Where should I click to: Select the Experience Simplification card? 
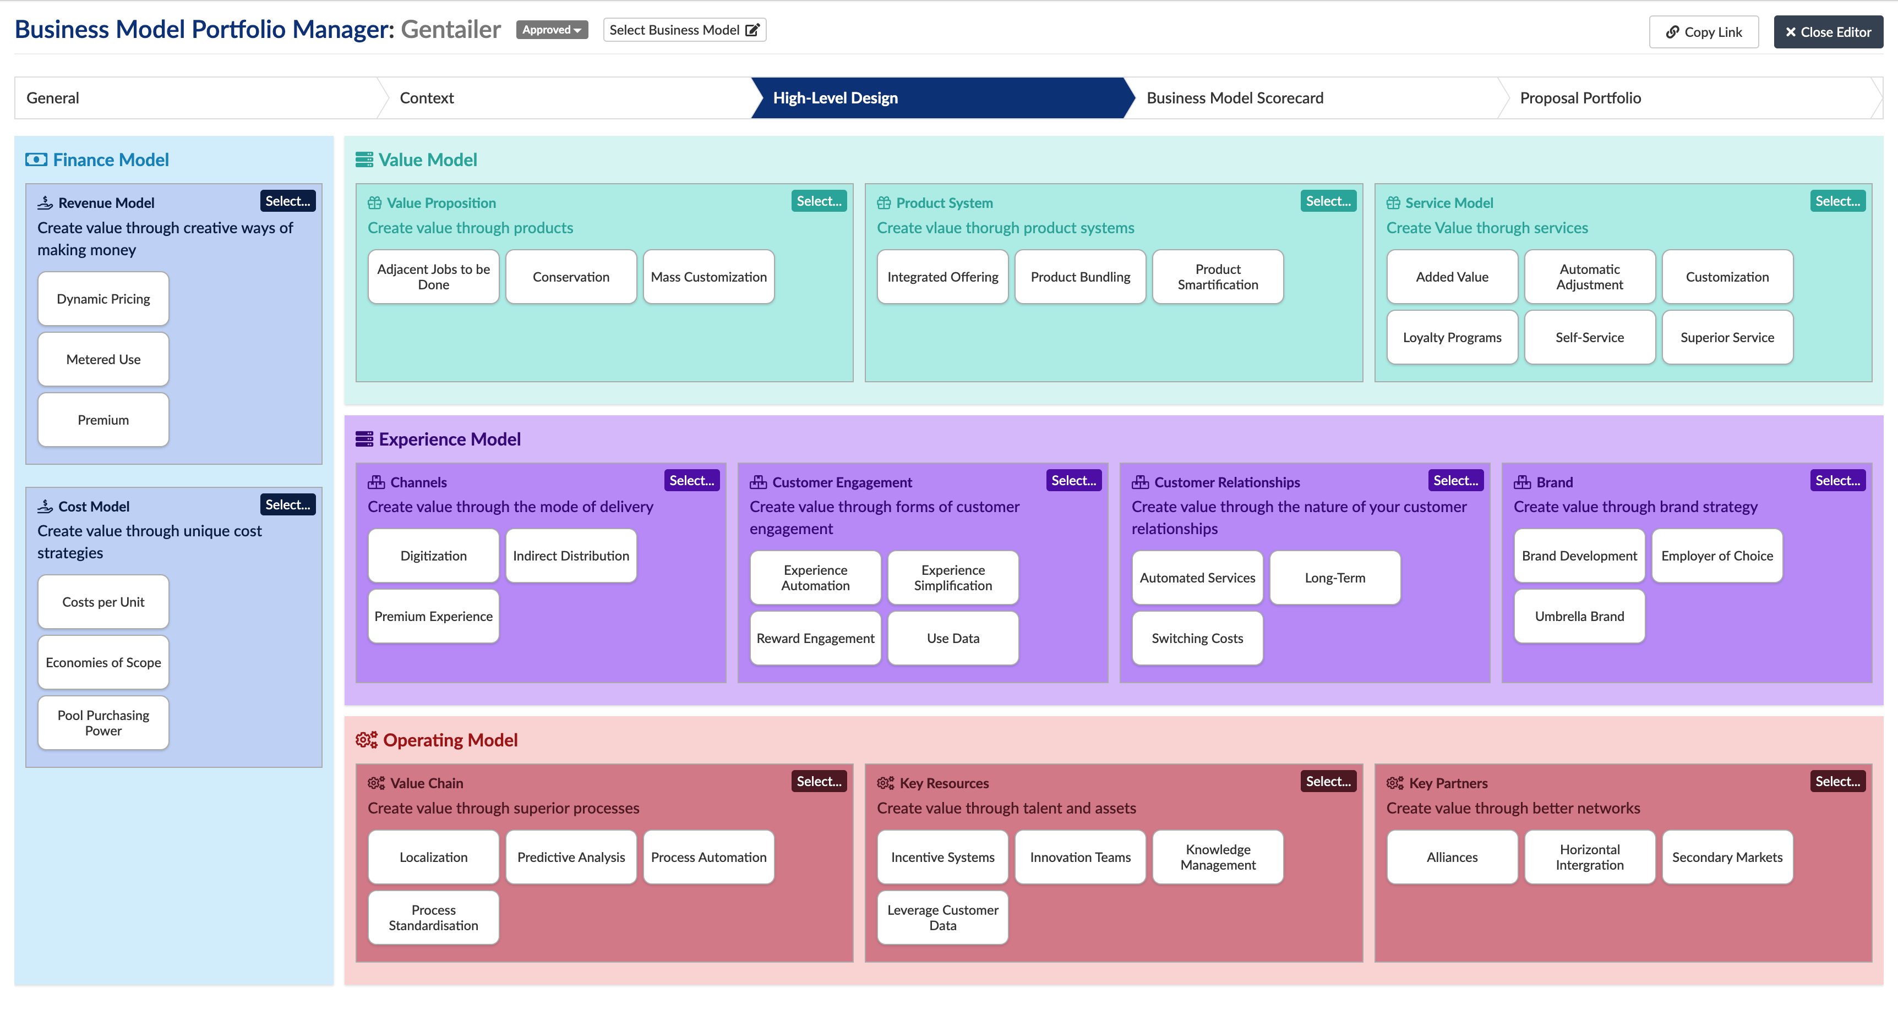pyautogui.click(x=953, y=578)
